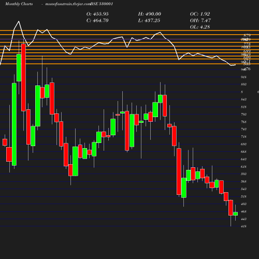259x259 pixels.
Task: Click the 543 price axis label
Action: click(x=243, y=189)
